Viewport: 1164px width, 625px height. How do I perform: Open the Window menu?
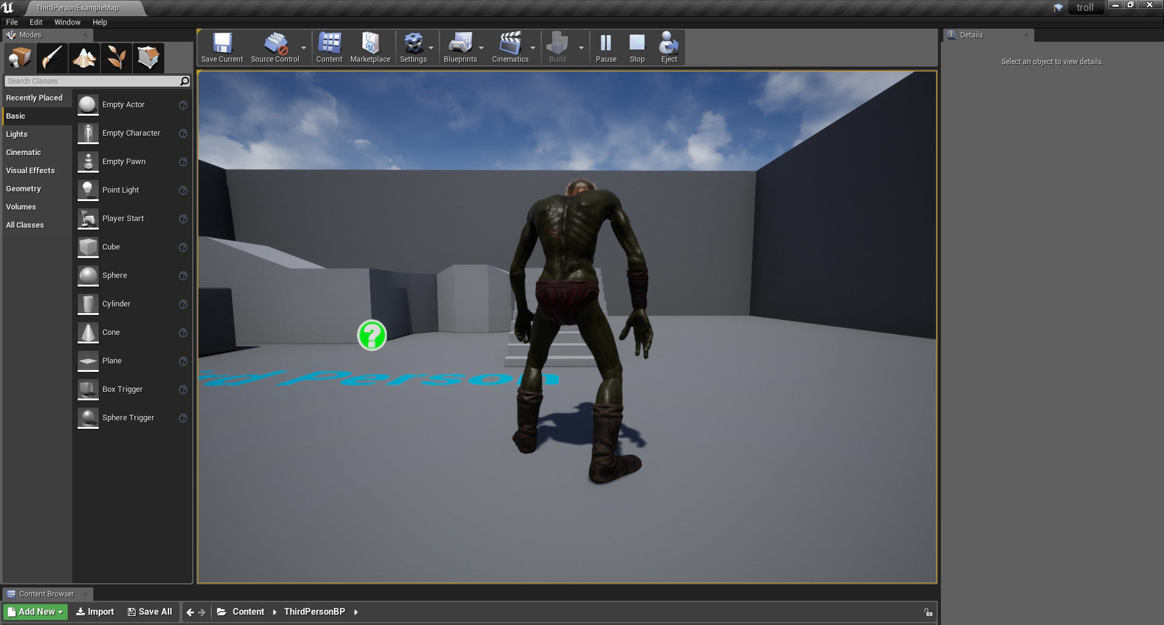point(67,22)
